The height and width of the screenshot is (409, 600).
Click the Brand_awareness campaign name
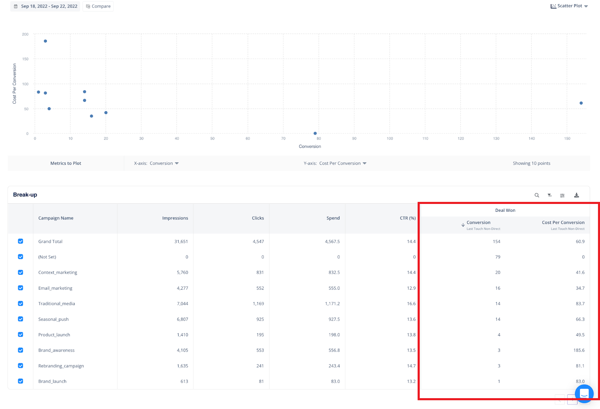pos(56,350)
